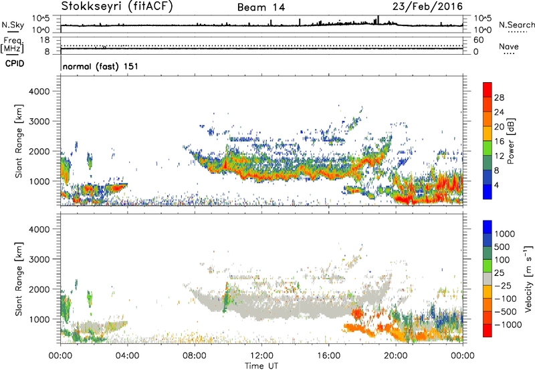Screen dimensions: 535x370
Task: Select the '25' velocity colorbar label
Action: pyautogui.click(x=499, y=272)
